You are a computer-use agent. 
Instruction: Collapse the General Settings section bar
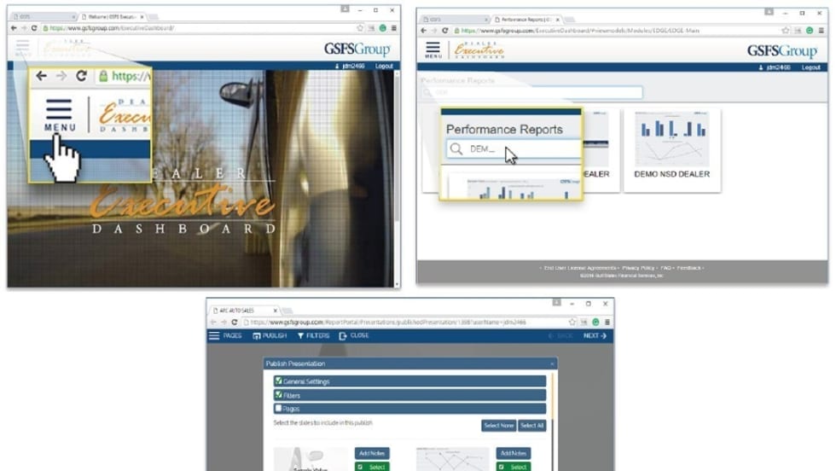409,381
